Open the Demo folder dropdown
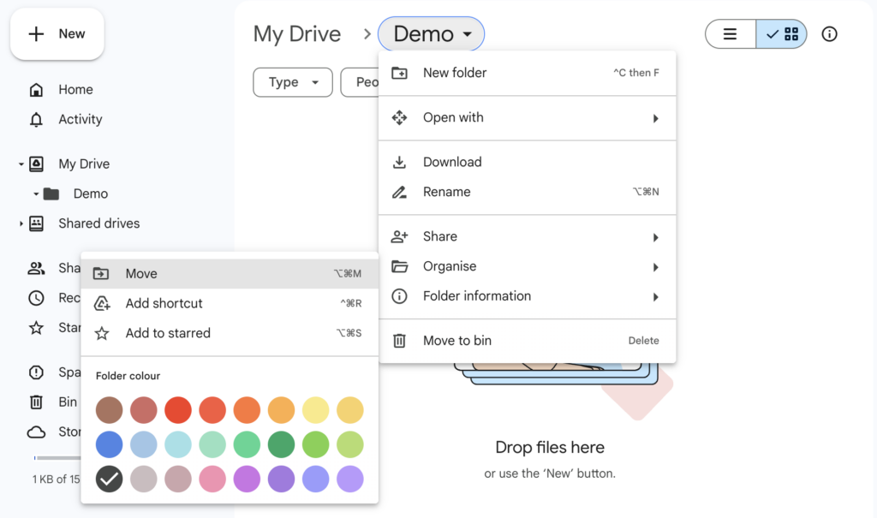The height and width of the screenshot is (518, 877). tap(432, 34)
